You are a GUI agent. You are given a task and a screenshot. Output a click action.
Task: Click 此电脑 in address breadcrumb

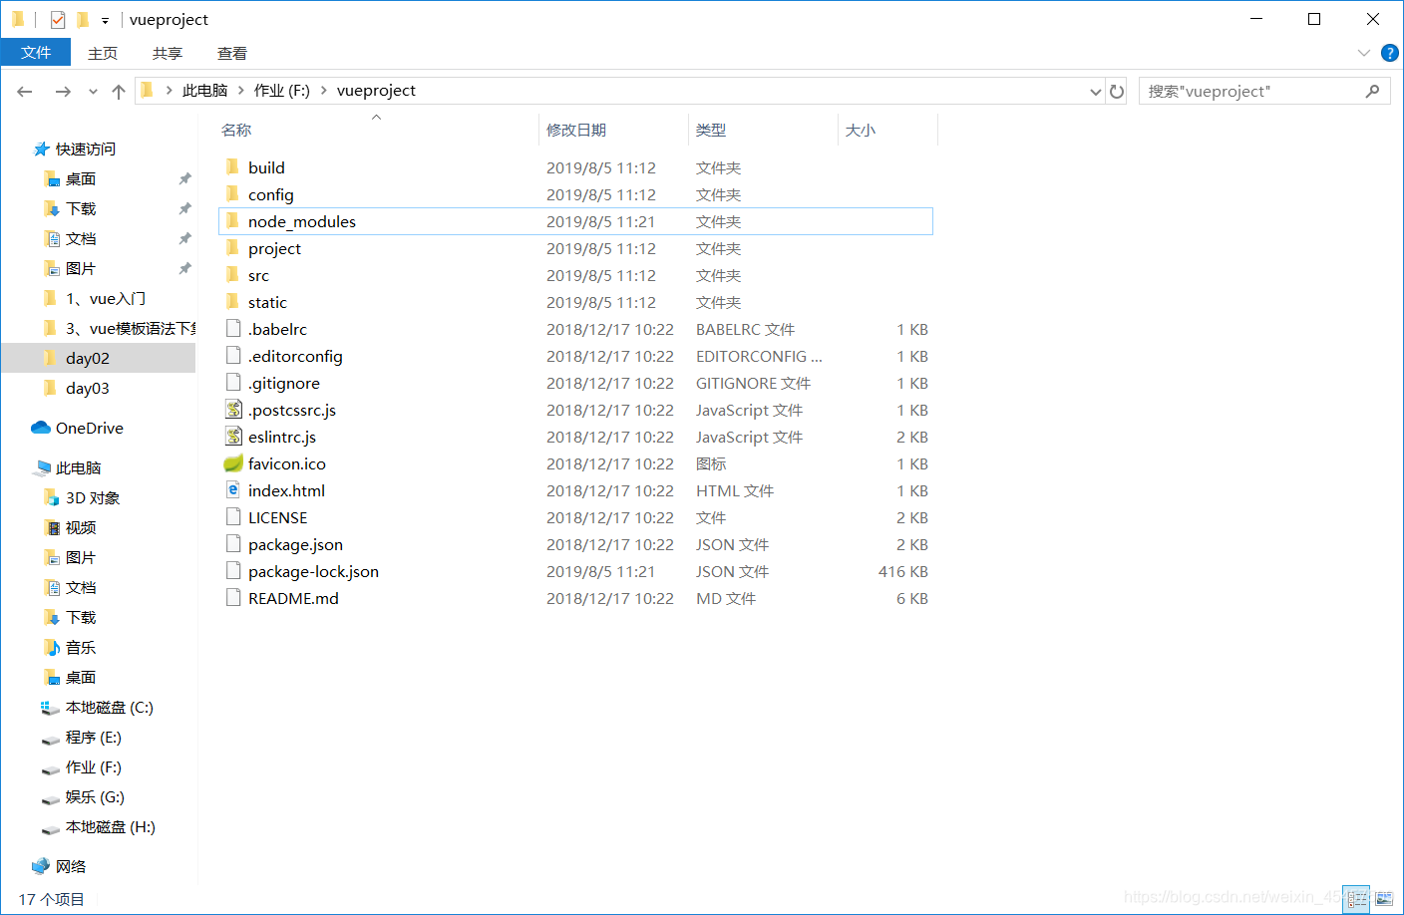tap(204, 90)
